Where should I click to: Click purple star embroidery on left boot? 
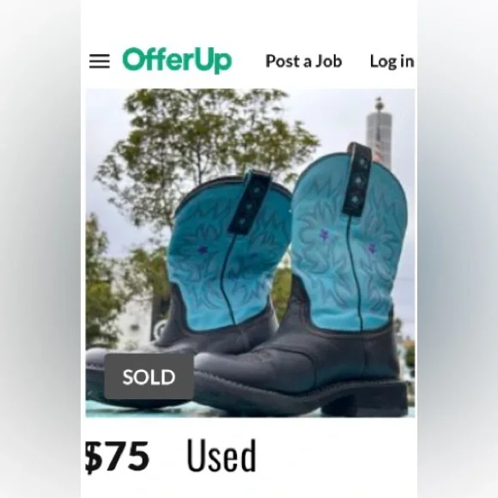pos(203,250)
